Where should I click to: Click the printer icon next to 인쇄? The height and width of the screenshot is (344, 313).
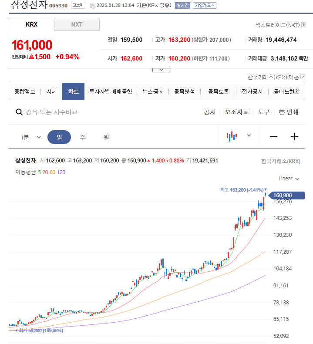click(x=282, y=112)
